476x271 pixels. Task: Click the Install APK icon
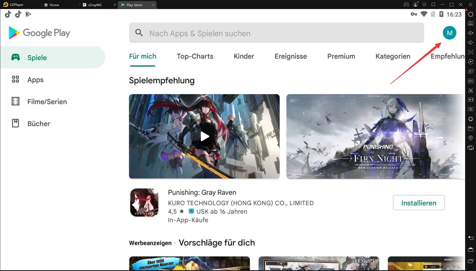coord(471,81)
